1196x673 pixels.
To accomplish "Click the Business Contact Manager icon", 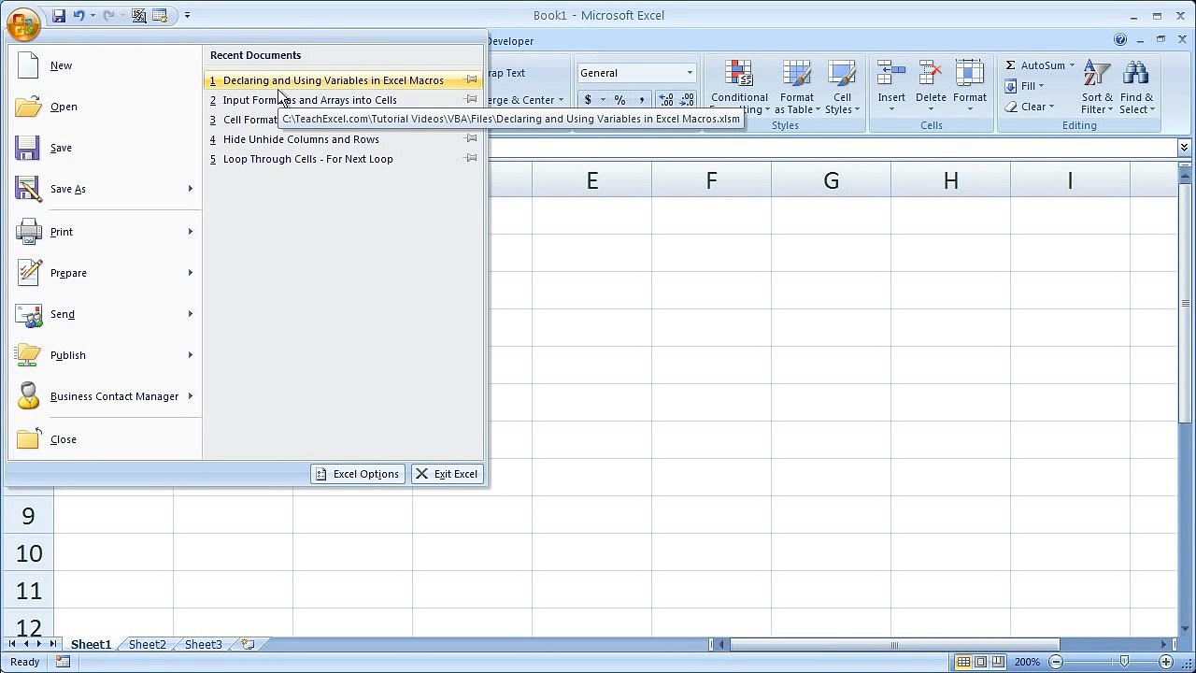I will (28, 395).
